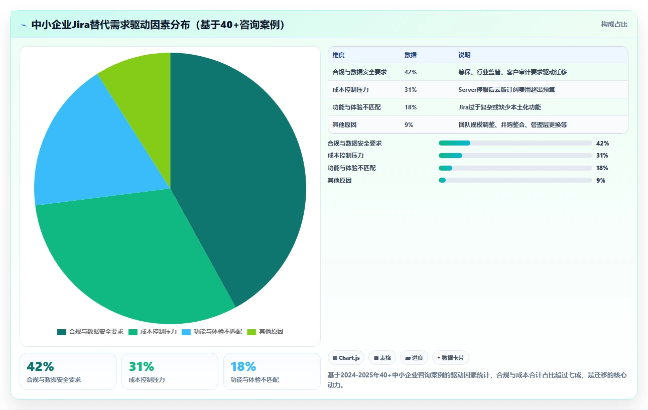Click the 功能与体验不匹配 progress bar

(x=515, y=168)
